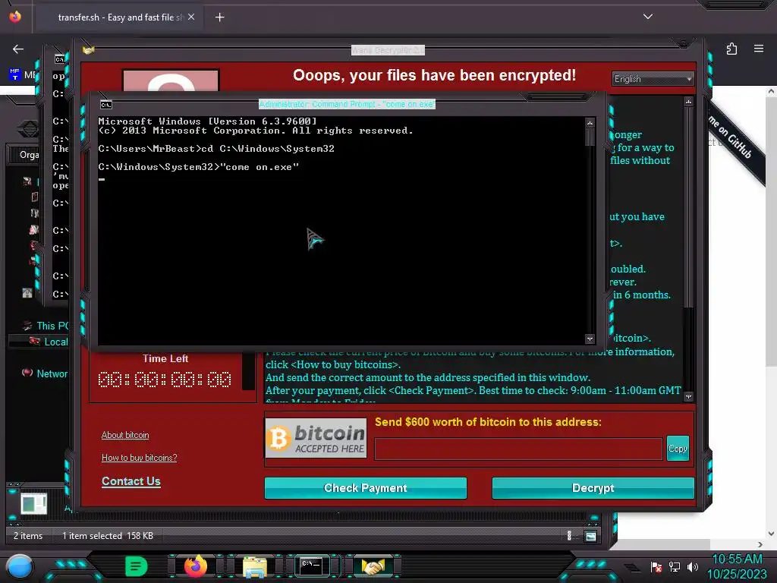Open the green notes app on taskbar

coord(137,566)
